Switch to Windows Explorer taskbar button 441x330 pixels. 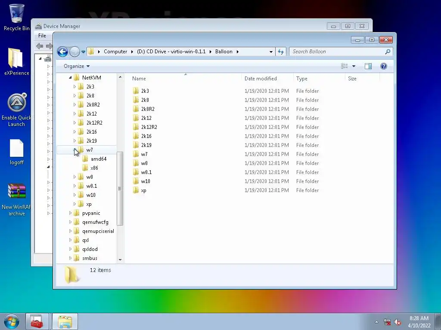[65, 321]
